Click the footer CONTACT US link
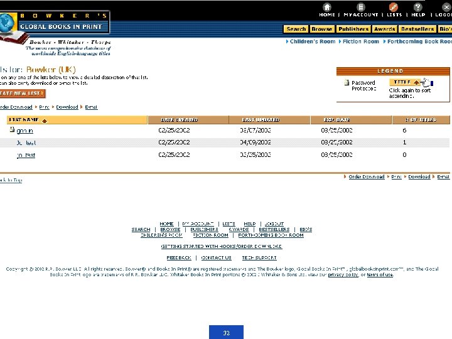Viewport: 452px width, 339px height. (x=216, y=258)
